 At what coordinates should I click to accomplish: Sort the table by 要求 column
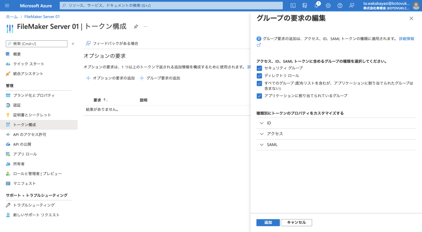coord(101,100)
